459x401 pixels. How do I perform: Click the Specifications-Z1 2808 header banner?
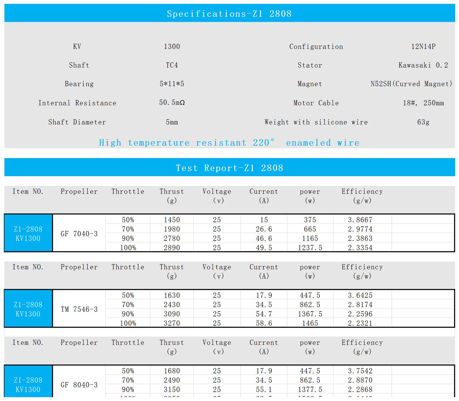pyautogui.click(x=229, y=13)
